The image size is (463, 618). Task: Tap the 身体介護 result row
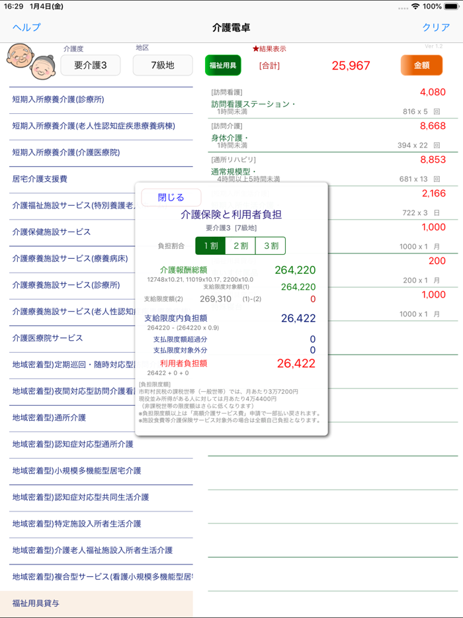click(333, 135)
